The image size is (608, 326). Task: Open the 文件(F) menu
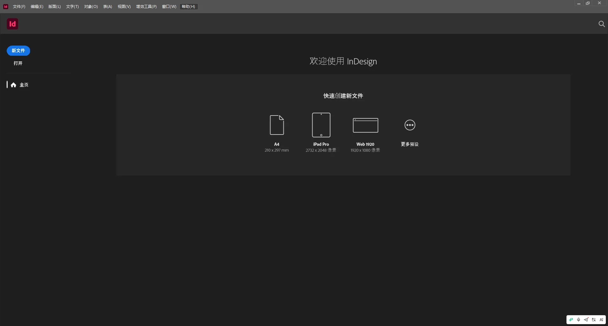[19, 7]
